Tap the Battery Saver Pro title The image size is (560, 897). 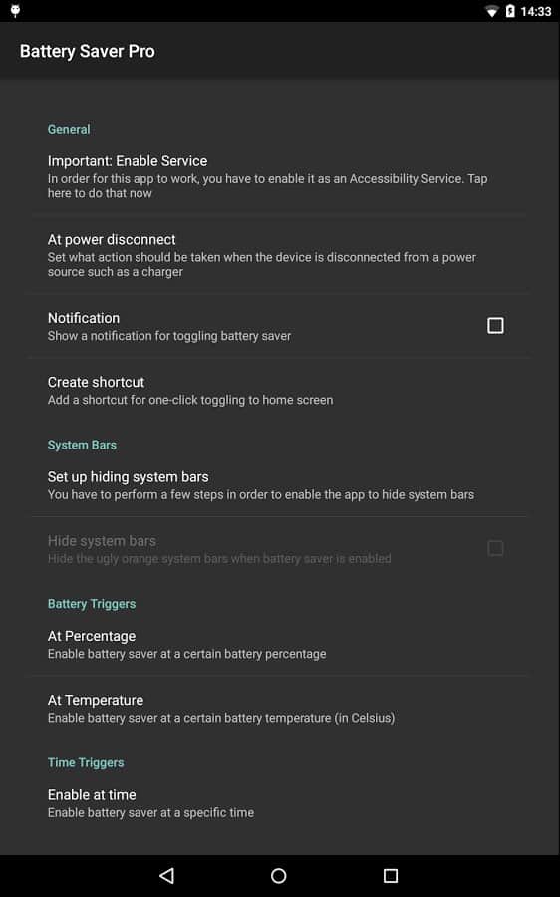click(88, 51)
